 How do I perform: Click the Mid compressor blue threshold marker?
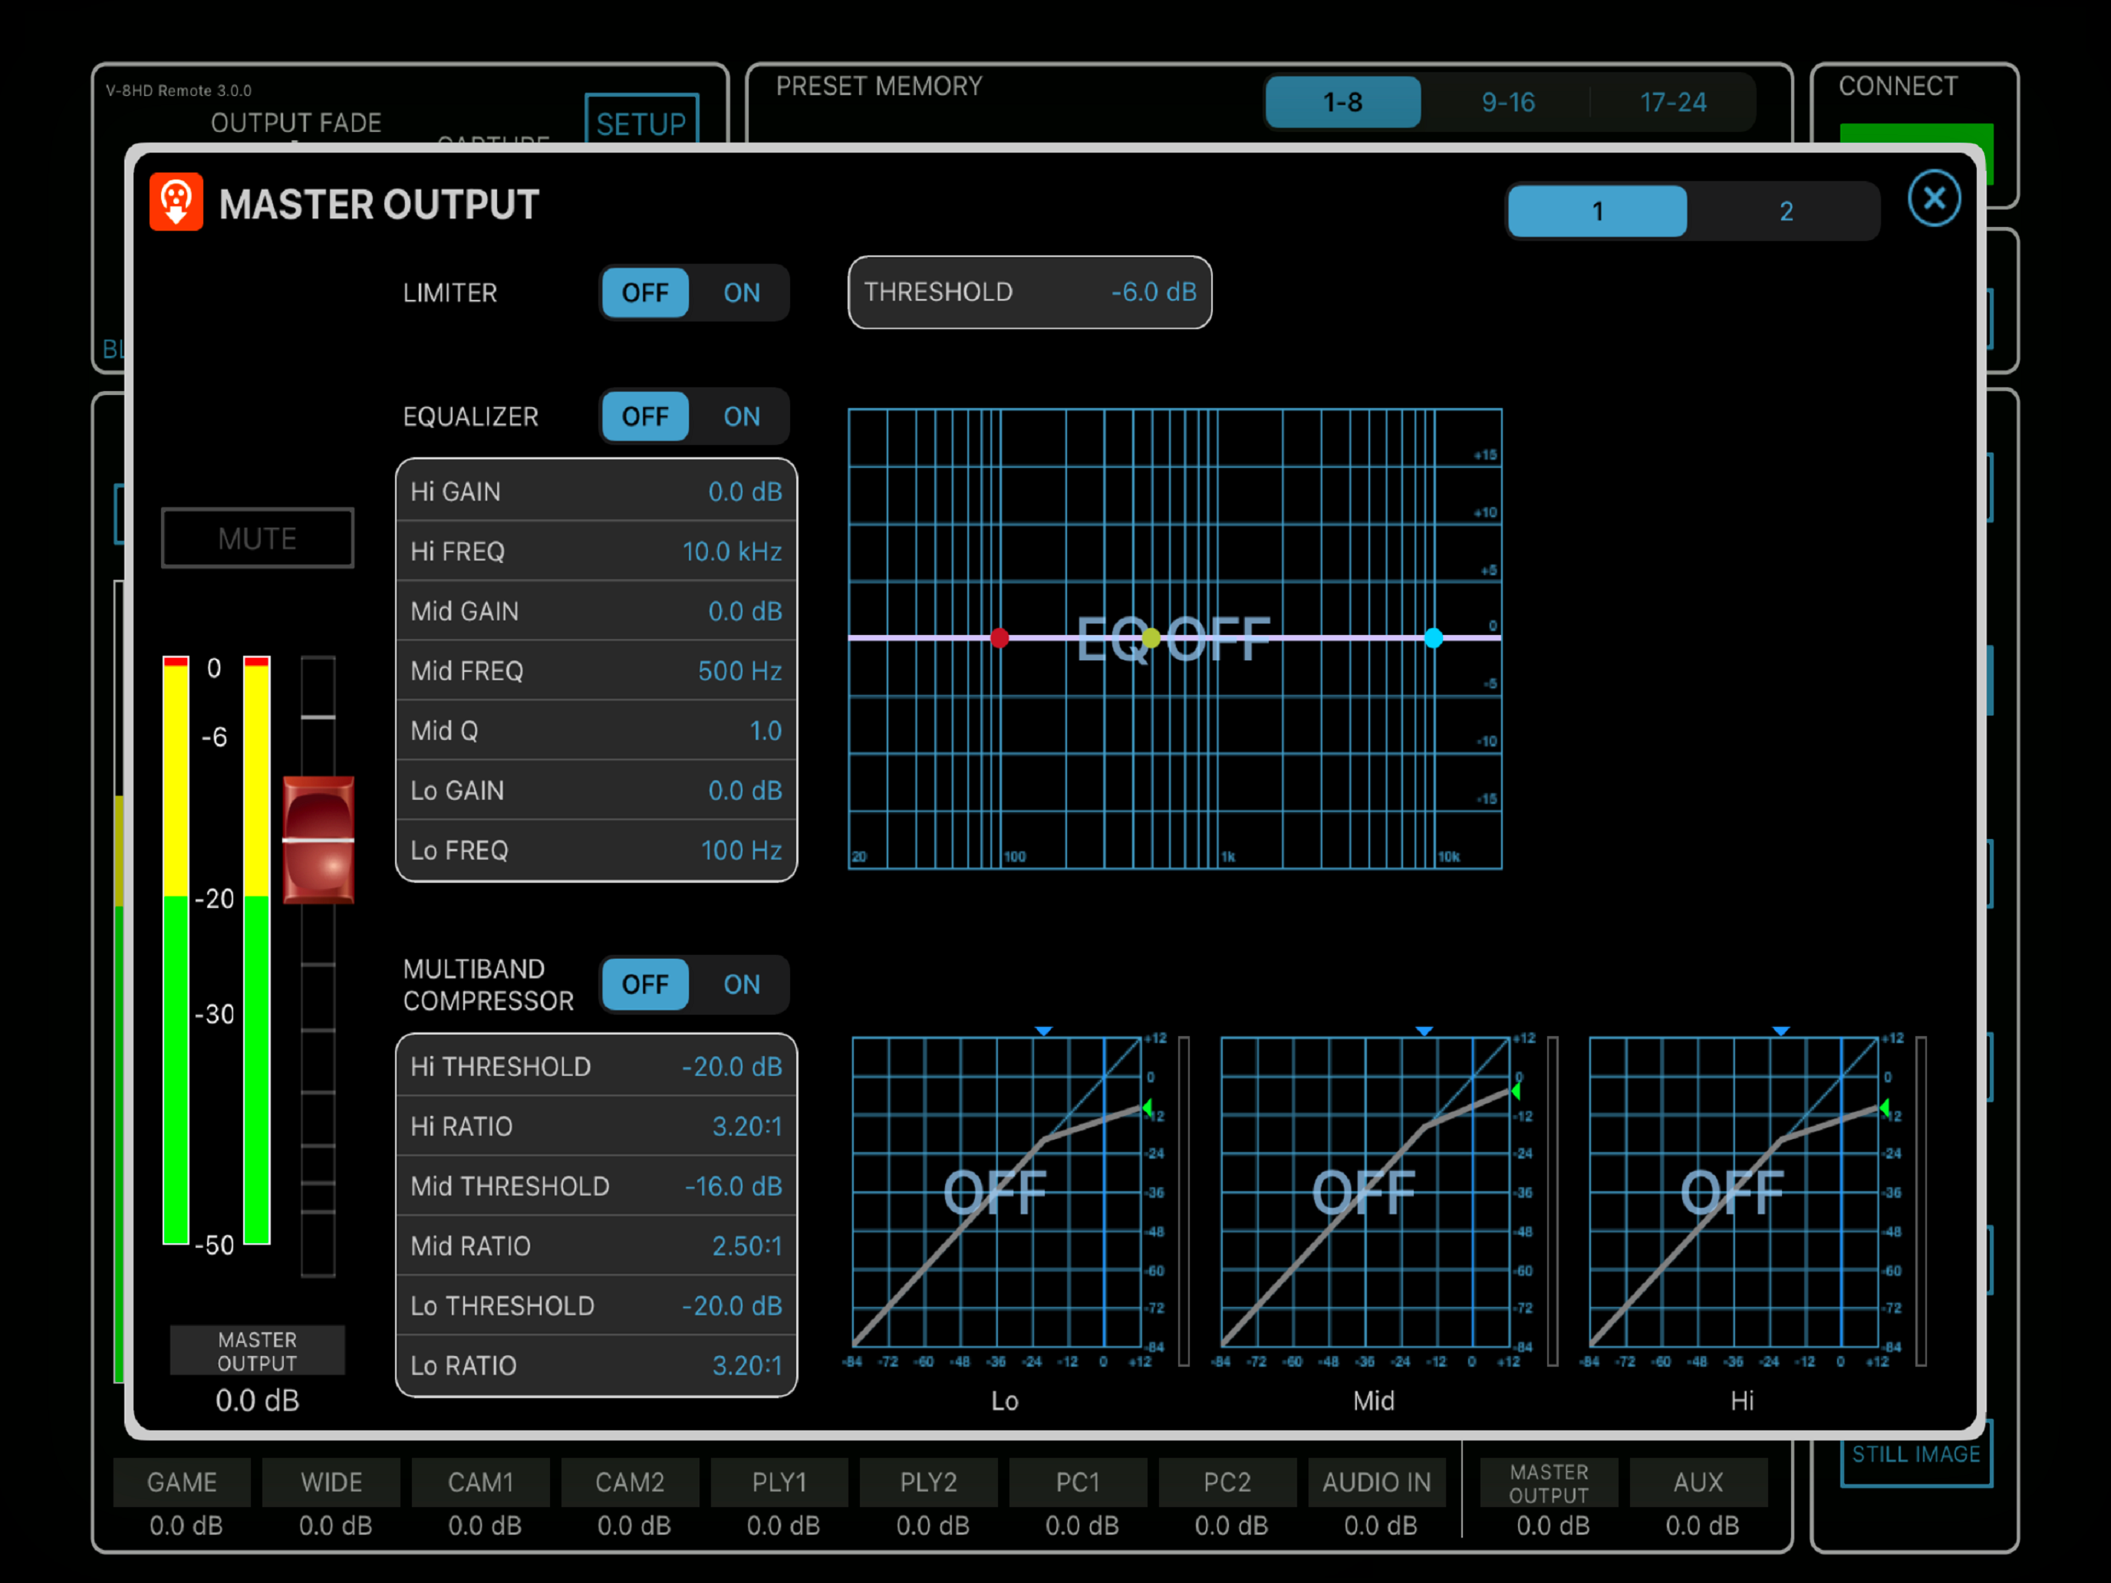pyautogui.click(x=1424, y=1032)
